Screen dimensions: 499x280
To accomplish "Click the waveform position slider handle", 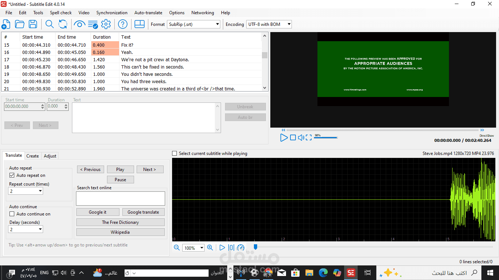I will tap(255, 247).
